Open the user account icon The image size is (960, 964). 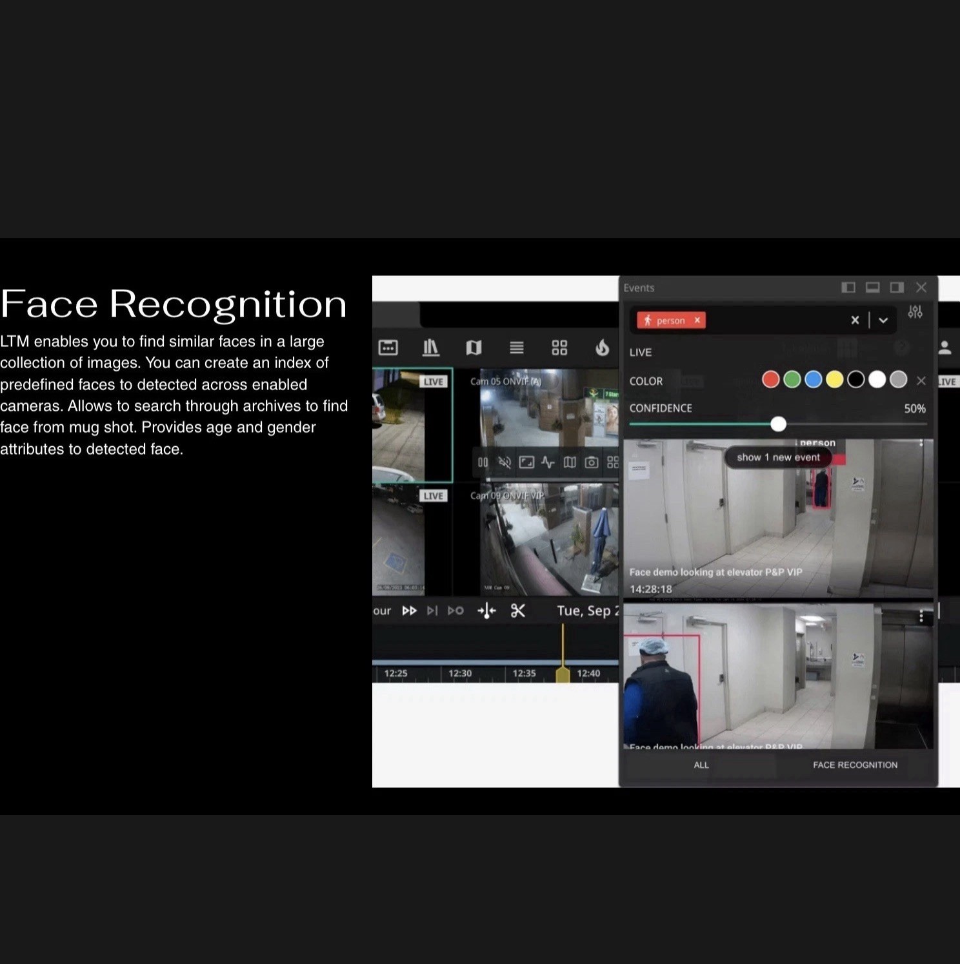(x=945, y=348)
